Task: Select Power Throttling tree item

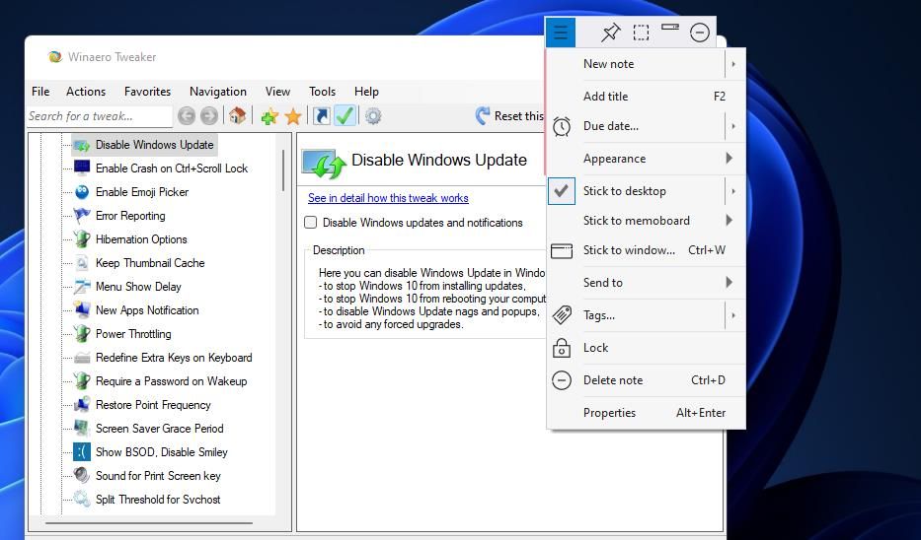Action: pyautogui.click(x=133, y=334)
